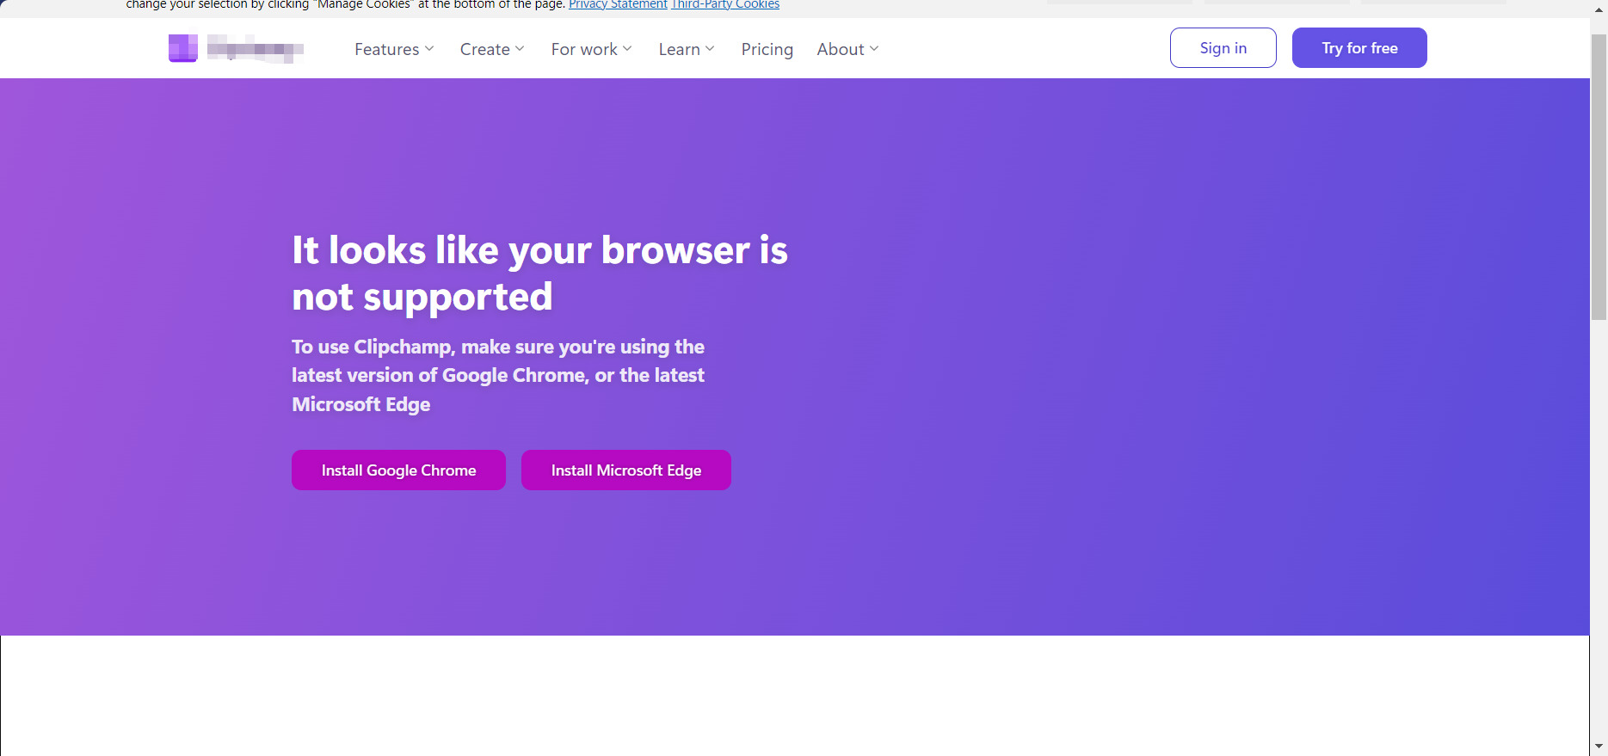Click the Sign in button
Viewport: 1608px width, 756px height.
click(1223, 48)
